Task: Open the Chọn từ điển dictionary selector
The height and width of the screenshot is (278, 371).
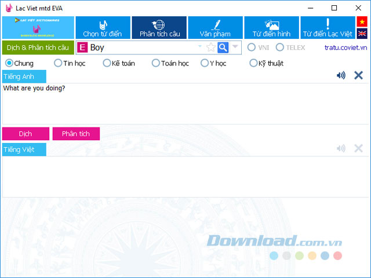Action: (x=103, y=27)
